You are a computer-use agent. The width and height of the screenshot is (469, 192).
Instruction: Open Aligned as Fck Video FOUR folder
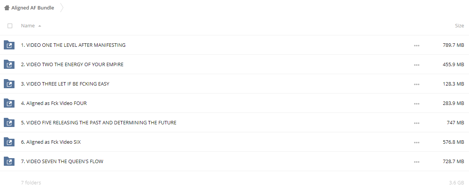(54, 103)
